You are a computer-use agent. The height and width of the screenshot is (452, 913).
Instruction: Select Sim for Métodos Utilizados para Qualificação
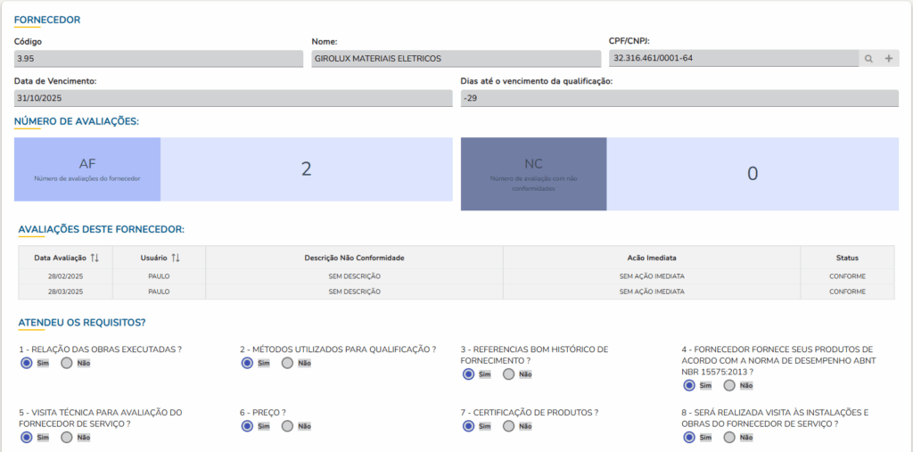point(247,363)
